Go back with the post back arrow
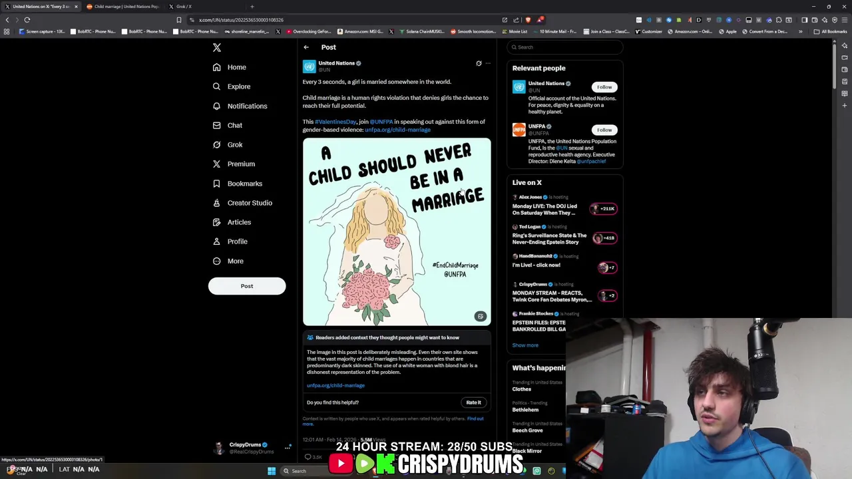This screenshot has width=852, height=479. 306,47
